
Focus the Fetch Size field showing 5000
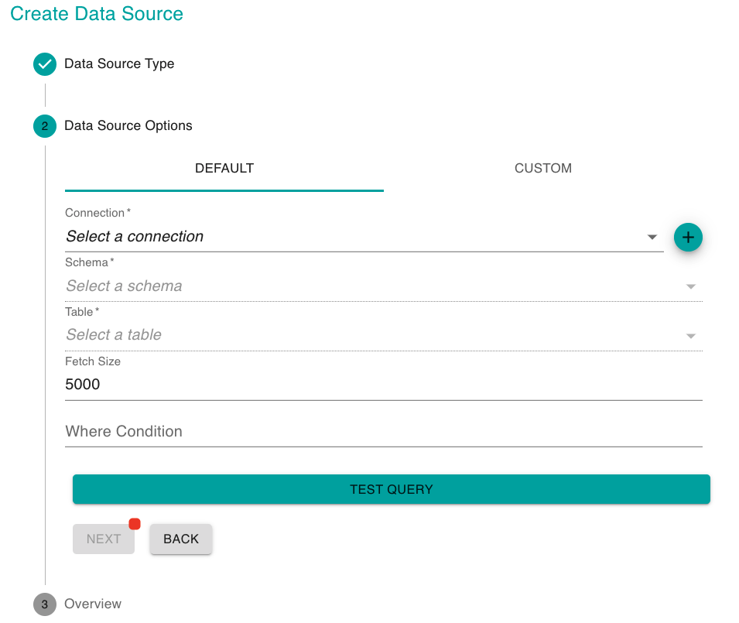[x=384, y=385]
